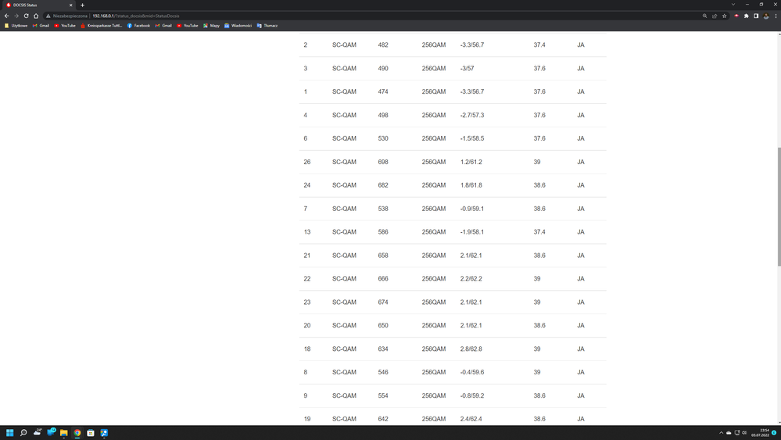Open the Facebook bookmark
Image resolution: width=781 pixels, height=440 pixels.
coord(138,25)
